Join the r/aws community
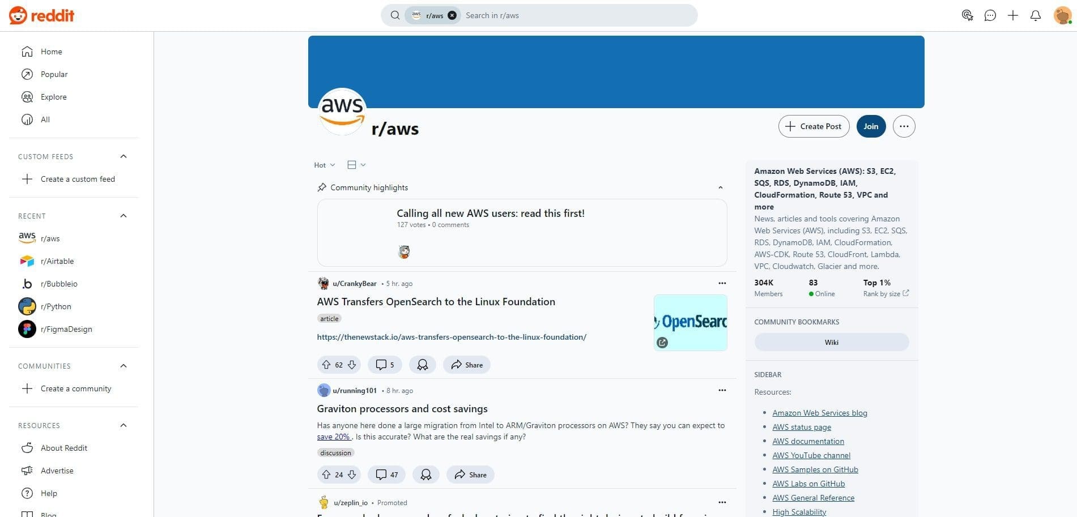The width and height of the screenshot is (1077, 517). coord(871,126)
